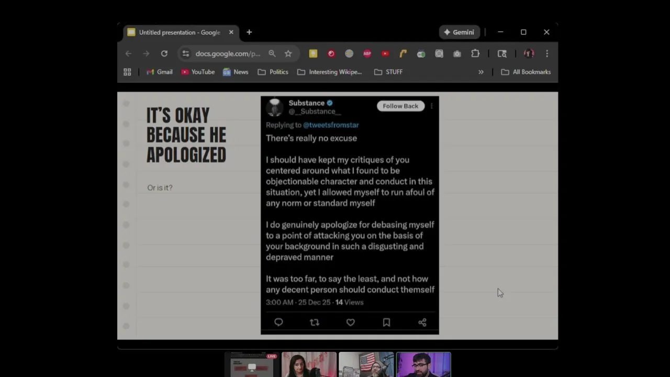Viewport: 670px width, 377px height.
Task: Click the retweet icon under the tweet
Action: [315, 323]
